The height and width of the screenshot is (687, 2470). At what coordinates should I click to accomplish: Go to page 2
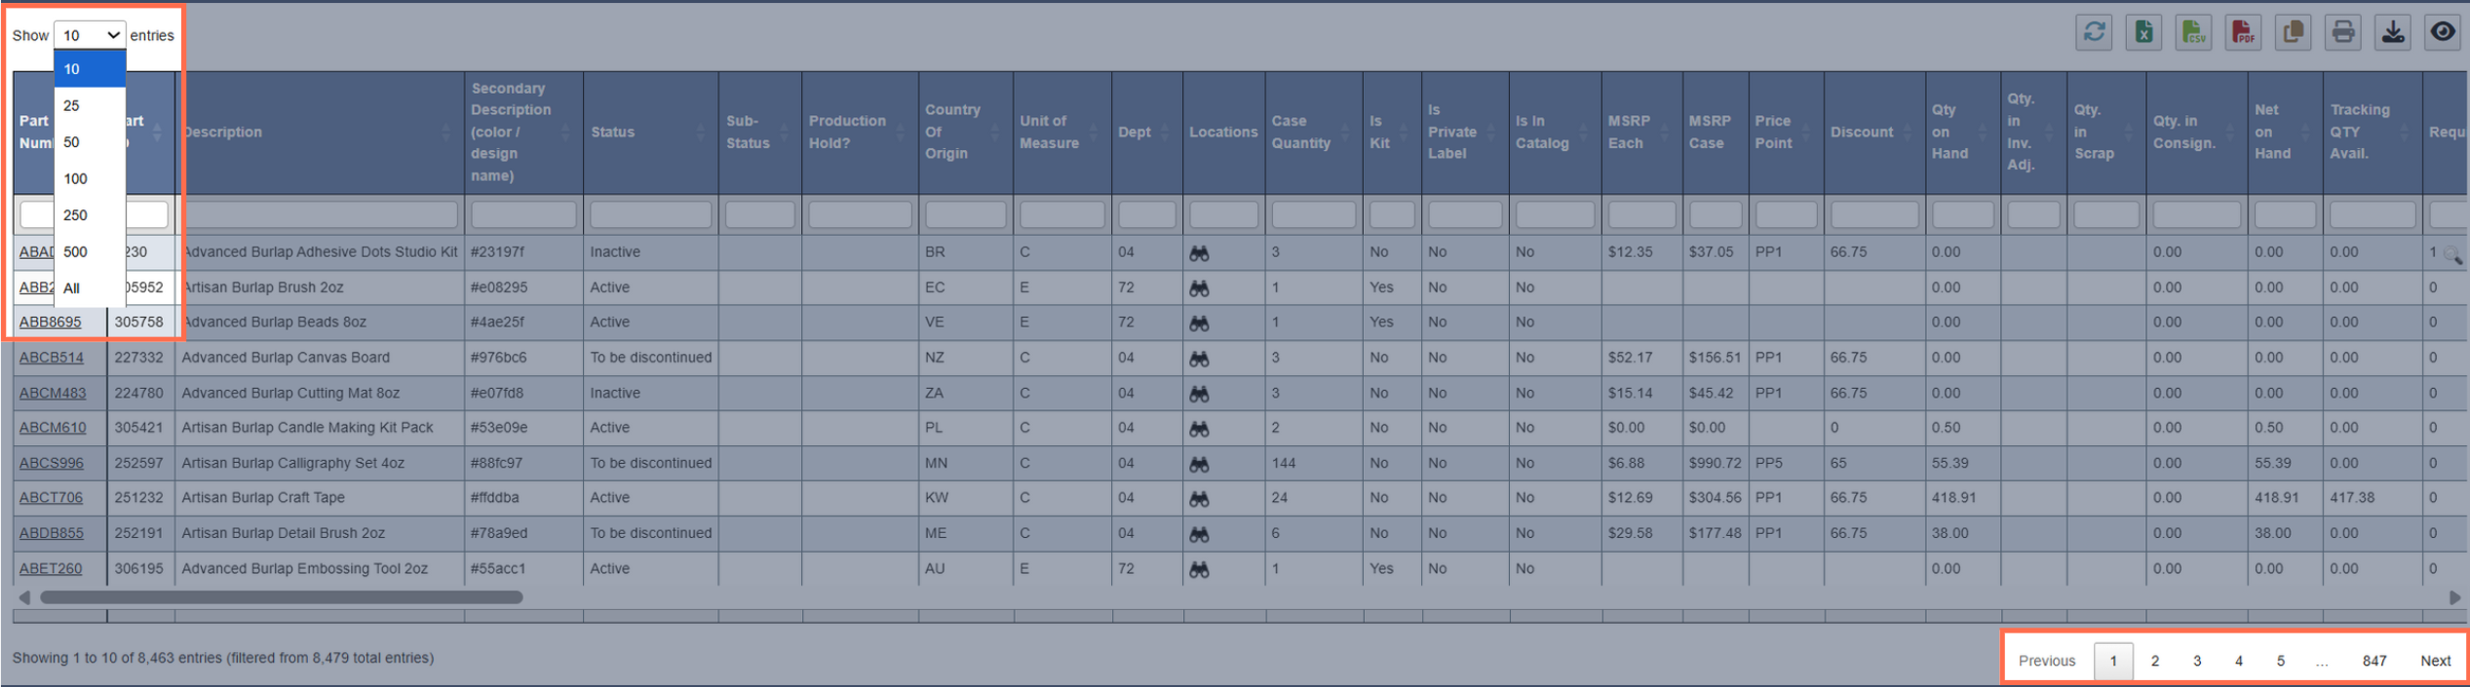2155,661
